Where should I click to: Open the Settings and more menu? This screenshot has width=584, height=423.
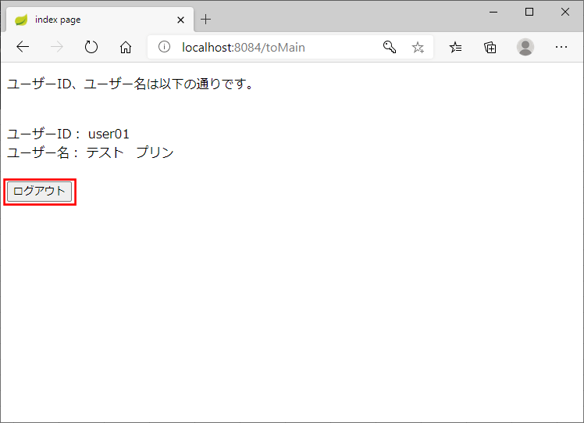[561, 48]
